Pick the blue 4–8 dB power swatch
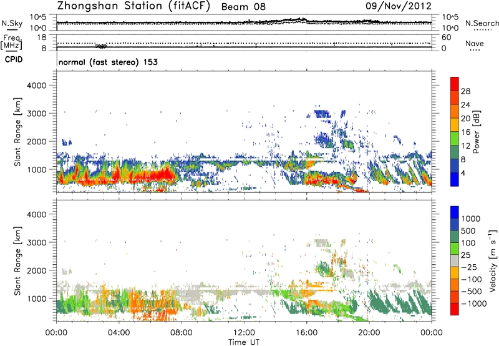499x346 pixels. (455, 166)
